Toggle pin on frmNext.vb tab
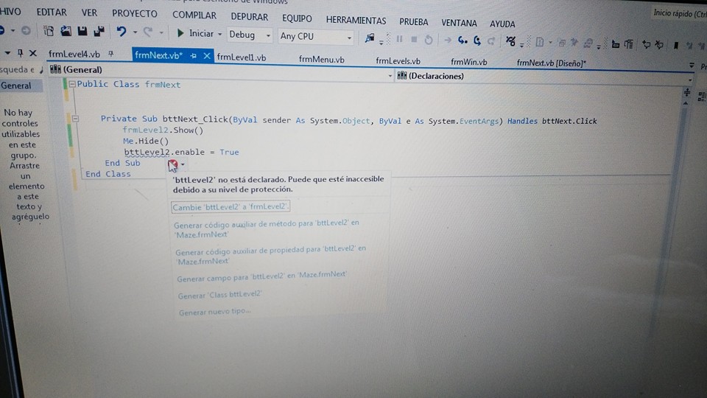 point(194,56)
